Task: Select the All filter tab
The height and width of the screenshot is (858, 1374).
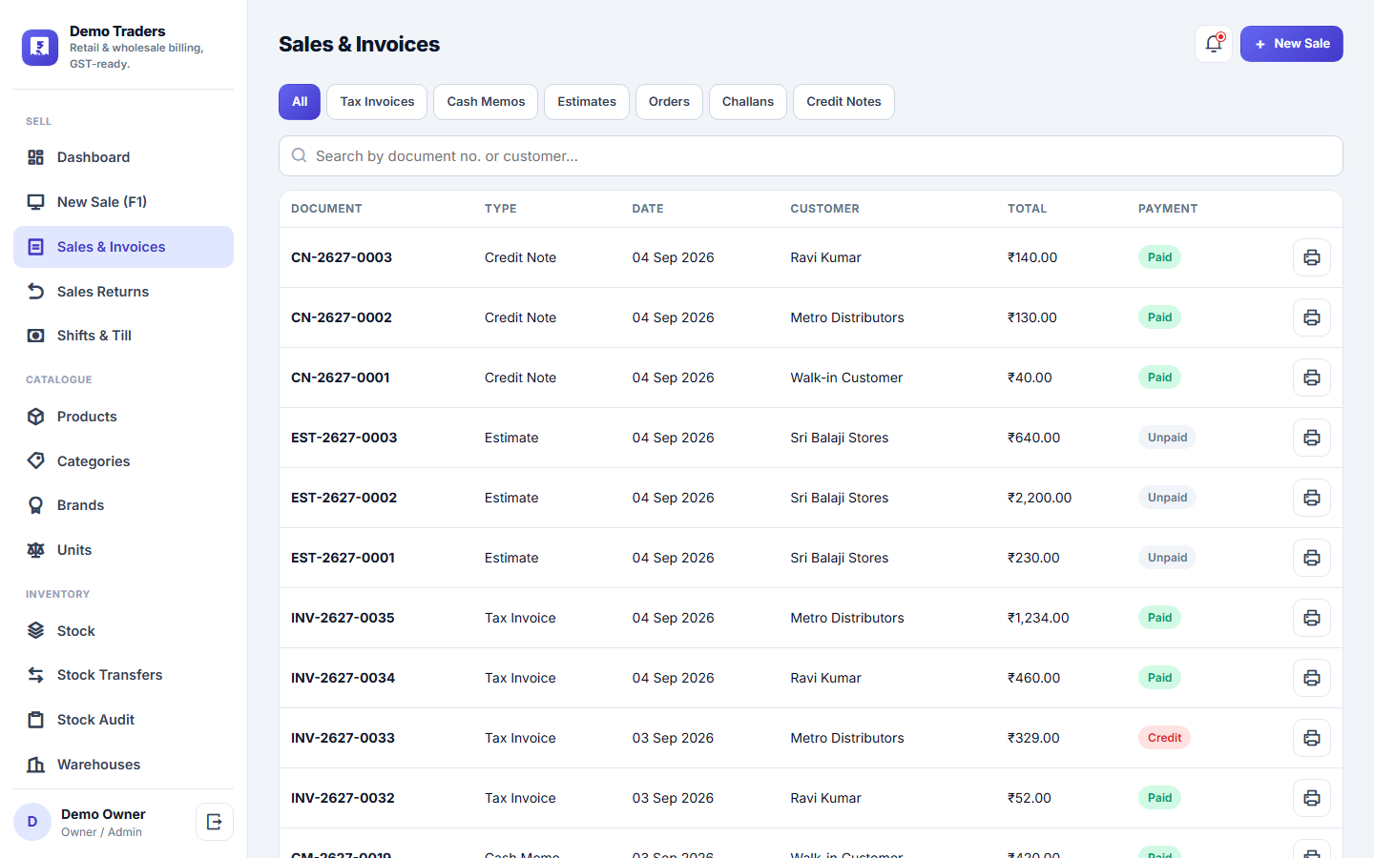Action: 300,102
